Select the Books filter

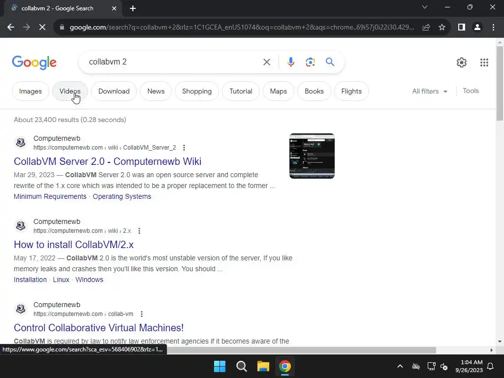(x=314, y=91)
